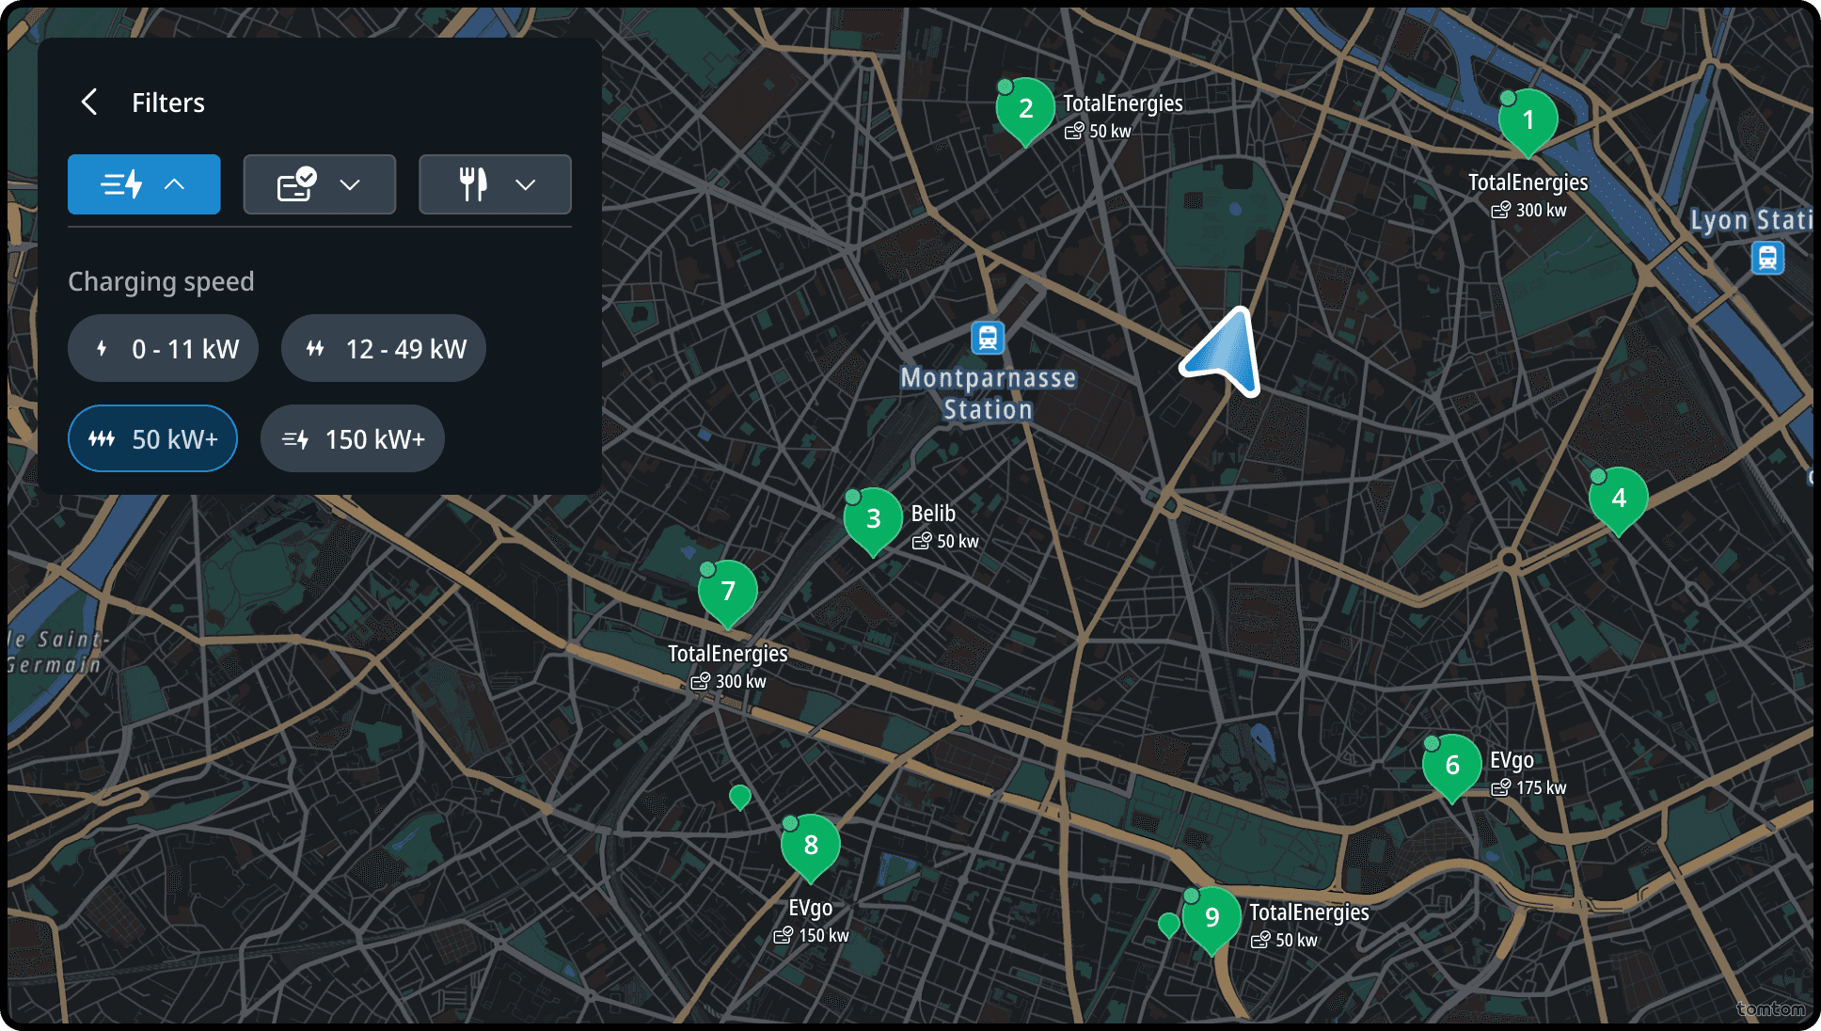
Task: Collapse the charging speed filter dropdown
Action: (144, 184)
